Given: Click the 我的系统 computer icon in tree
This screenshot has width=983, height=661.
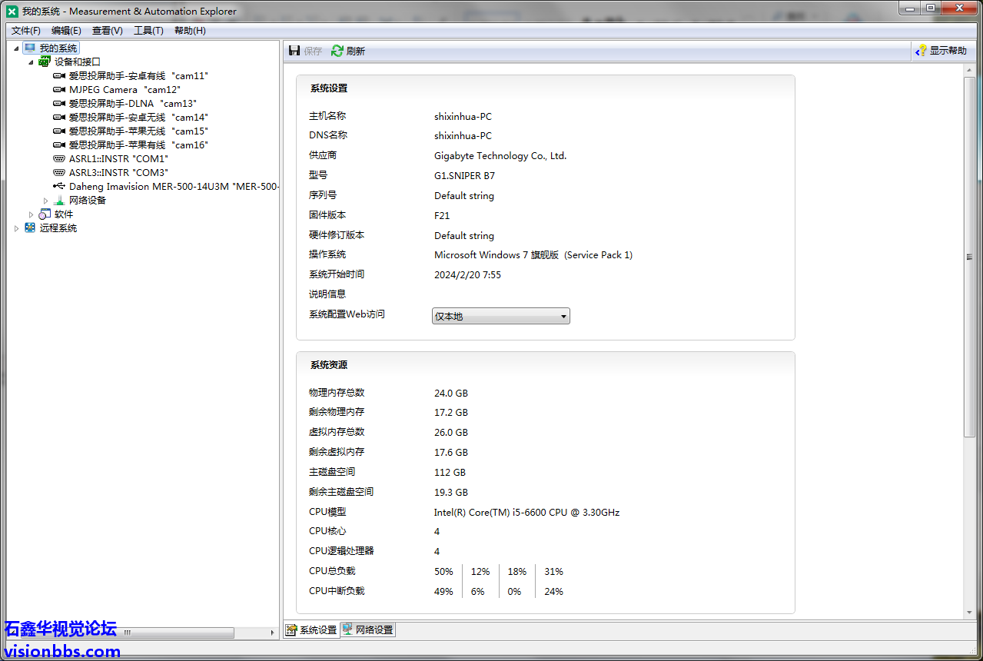Looking at the screenshot, I should point(30,48).
